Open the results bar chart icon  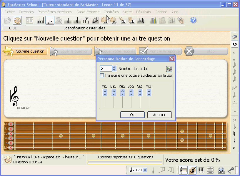click(153, 20)
